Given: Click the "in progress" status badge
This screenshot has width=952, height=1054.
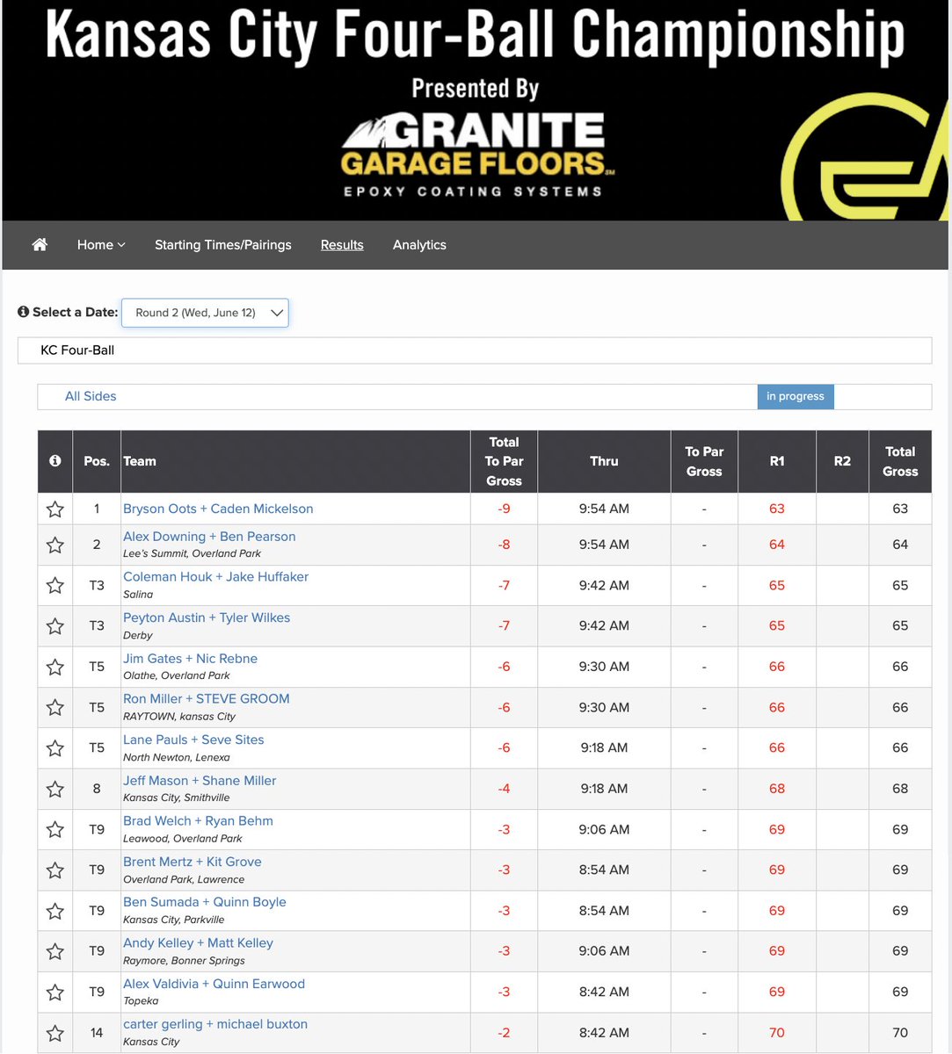Looking at the screenshot, I should [x=795, y=396].
